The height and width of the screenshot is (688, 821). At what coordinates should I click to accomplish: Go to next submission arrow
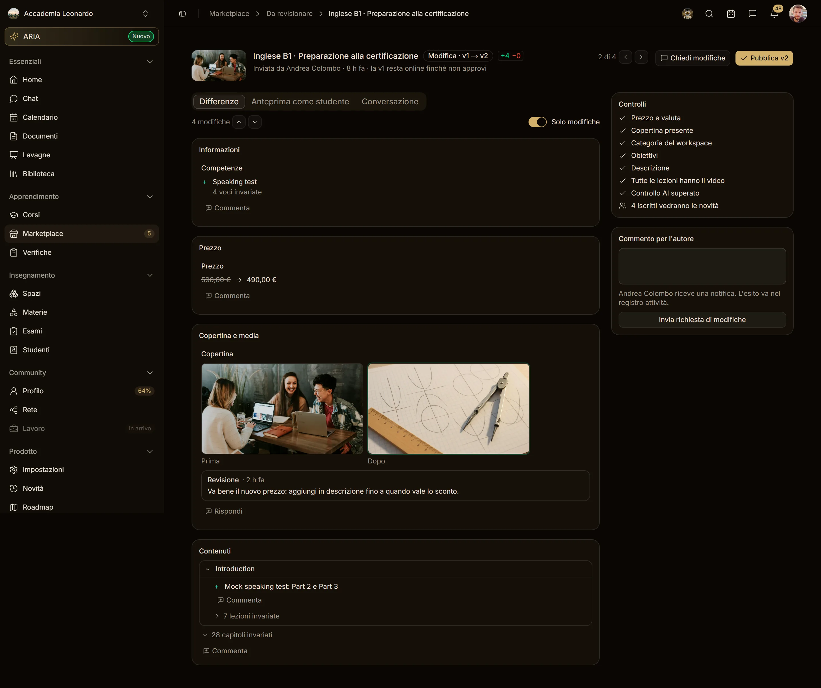pos(641,57)
